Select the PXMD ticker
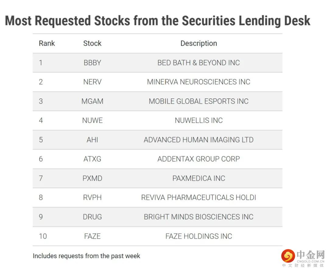The height and width of the screenshot is (271, 329). click(92, 178)
